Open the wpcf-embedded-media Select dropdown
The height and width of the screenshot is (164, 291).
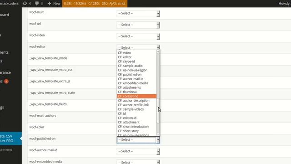[138, 162]
